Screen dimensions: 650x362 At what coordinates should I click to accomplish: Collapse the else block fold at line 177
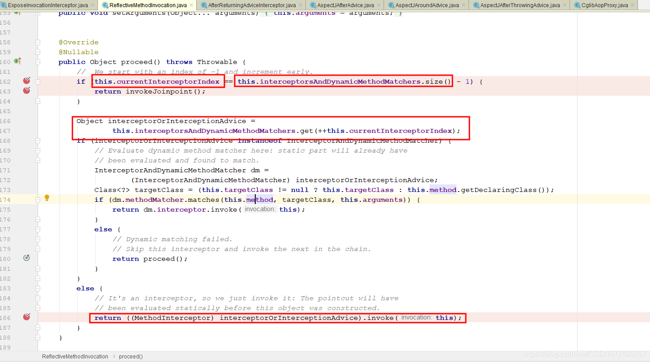pos(38,230)
